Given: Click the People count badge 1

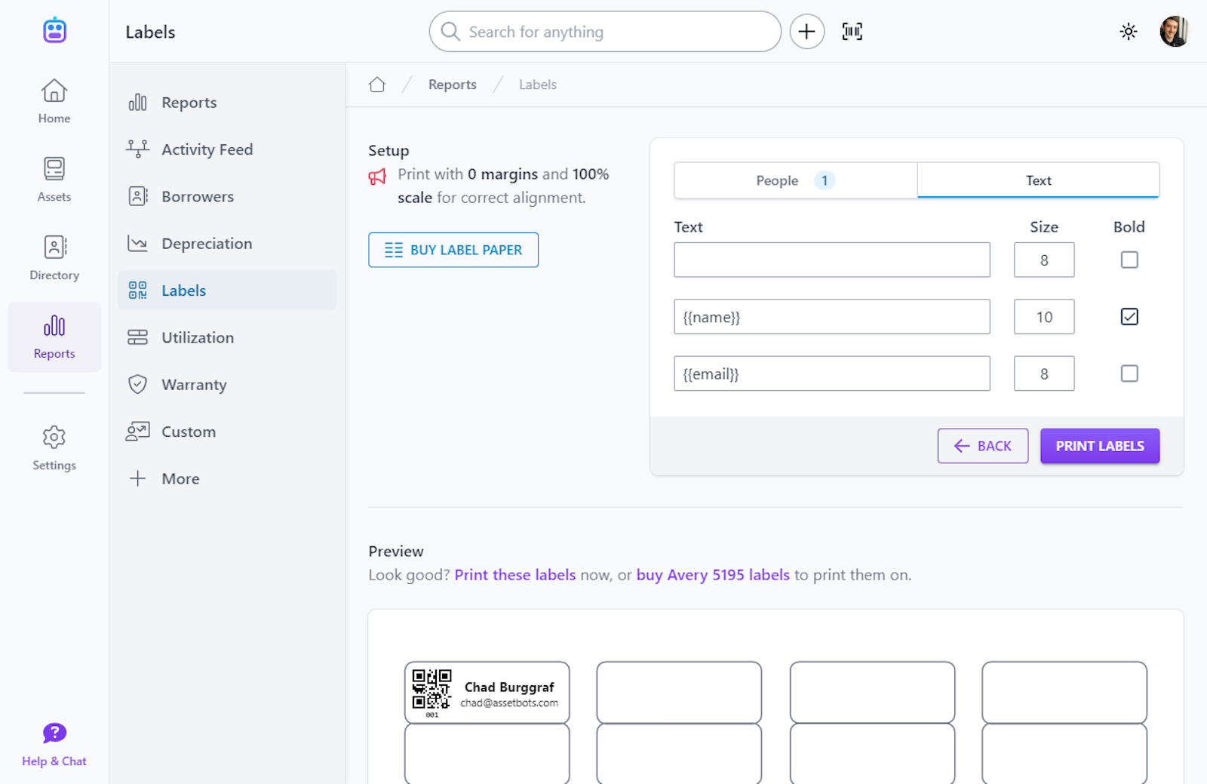Looking at the screenshot, I should point(825,180).
